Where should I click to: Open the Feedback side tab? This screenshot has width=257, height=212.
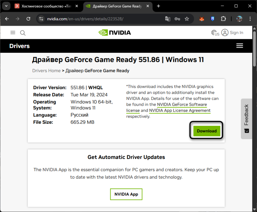(x=246, y=119)
